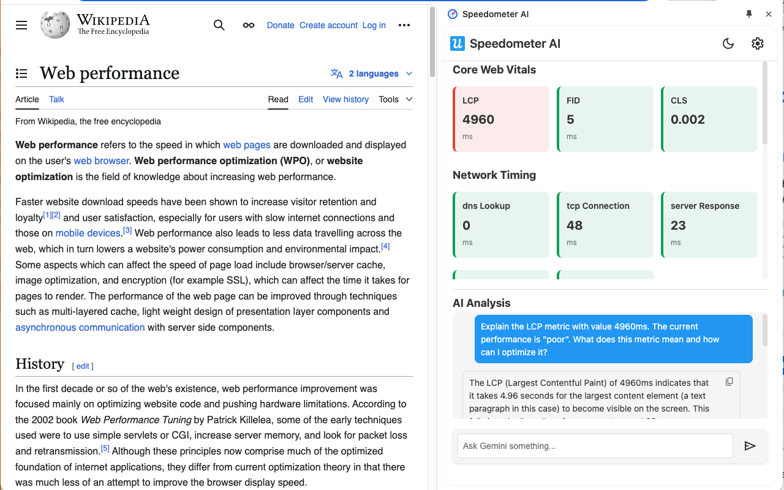Click the History section edit link
The height and width of the screenshot is (490, 784).
point(83,366)
